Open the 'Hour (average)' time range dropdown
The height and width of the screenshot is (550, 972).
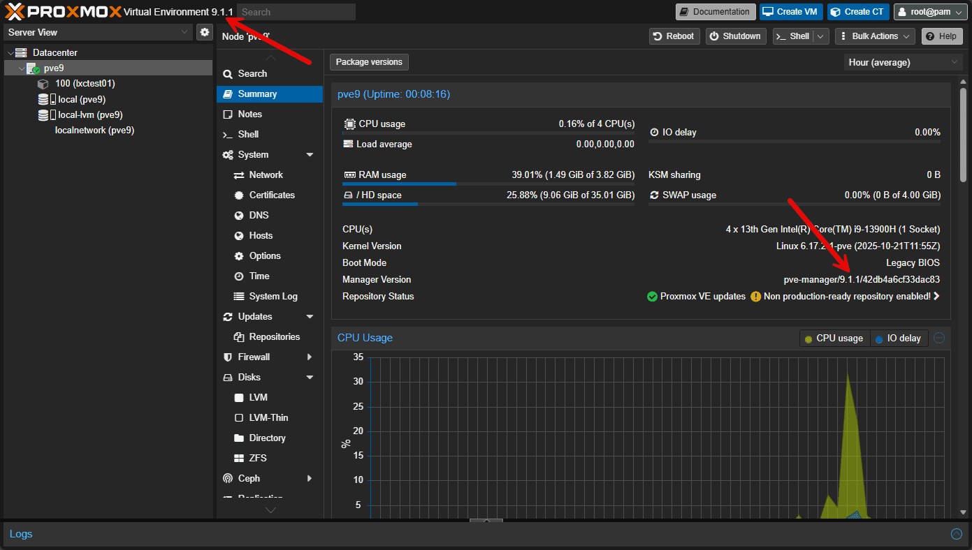tap(902, 61)
